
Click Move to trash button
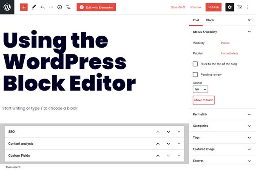pyautogui.click(x=204, y=100)
